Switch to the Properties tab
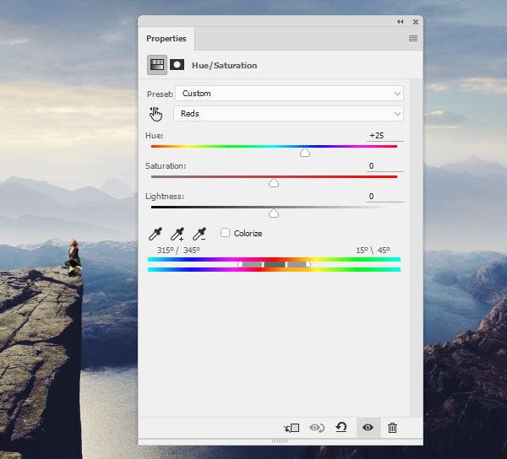Screen dimensions: 507x459 coord(166,39)
